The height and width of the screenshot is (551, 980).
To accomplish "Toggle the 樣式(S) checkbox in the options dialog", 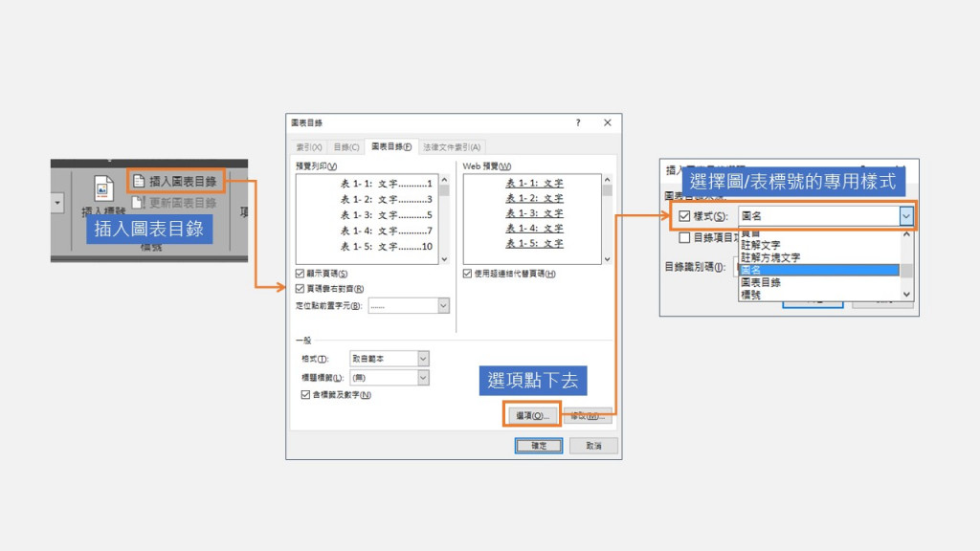I will (x=684, y=216).
